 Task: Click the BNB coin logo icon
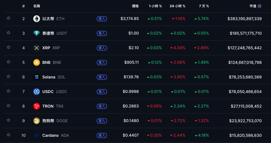[x=37, y=62]
